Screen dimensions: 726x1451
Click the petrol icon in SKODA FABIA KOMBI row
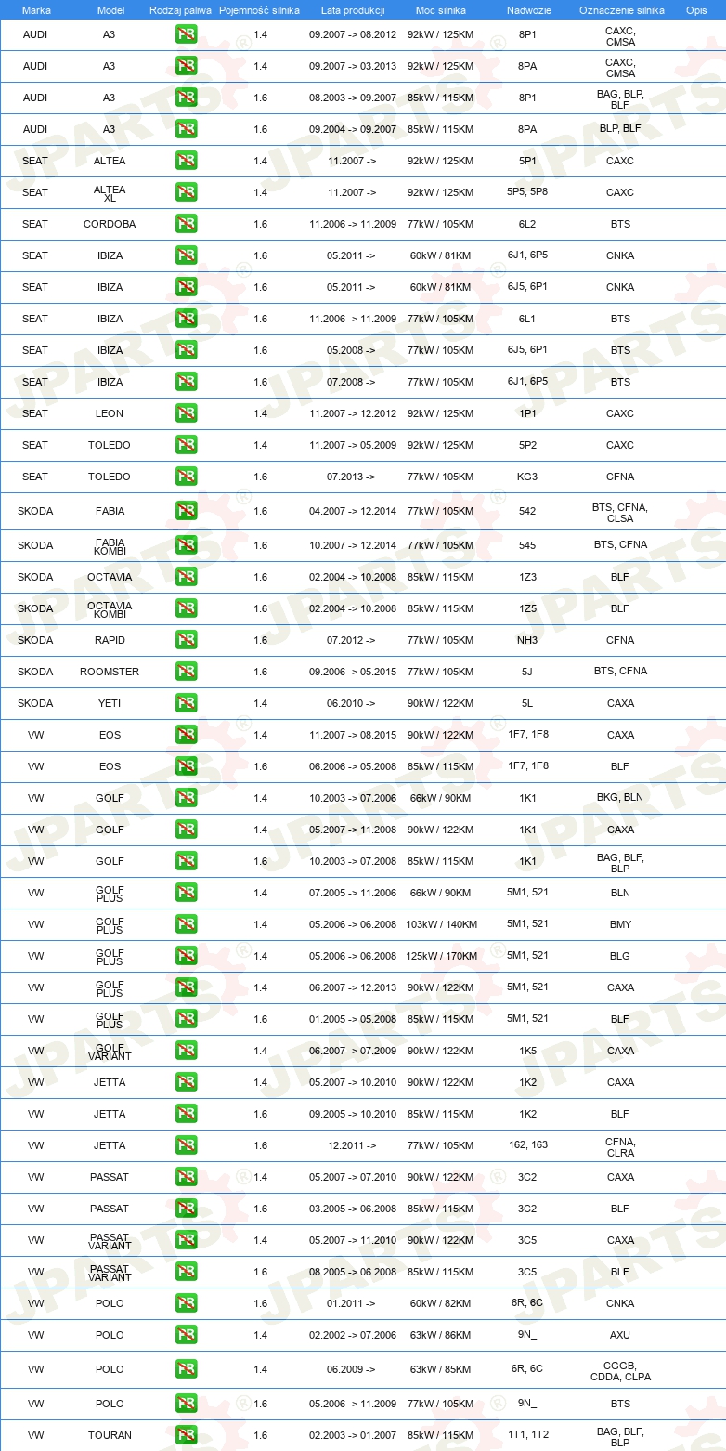click(186, 545)
